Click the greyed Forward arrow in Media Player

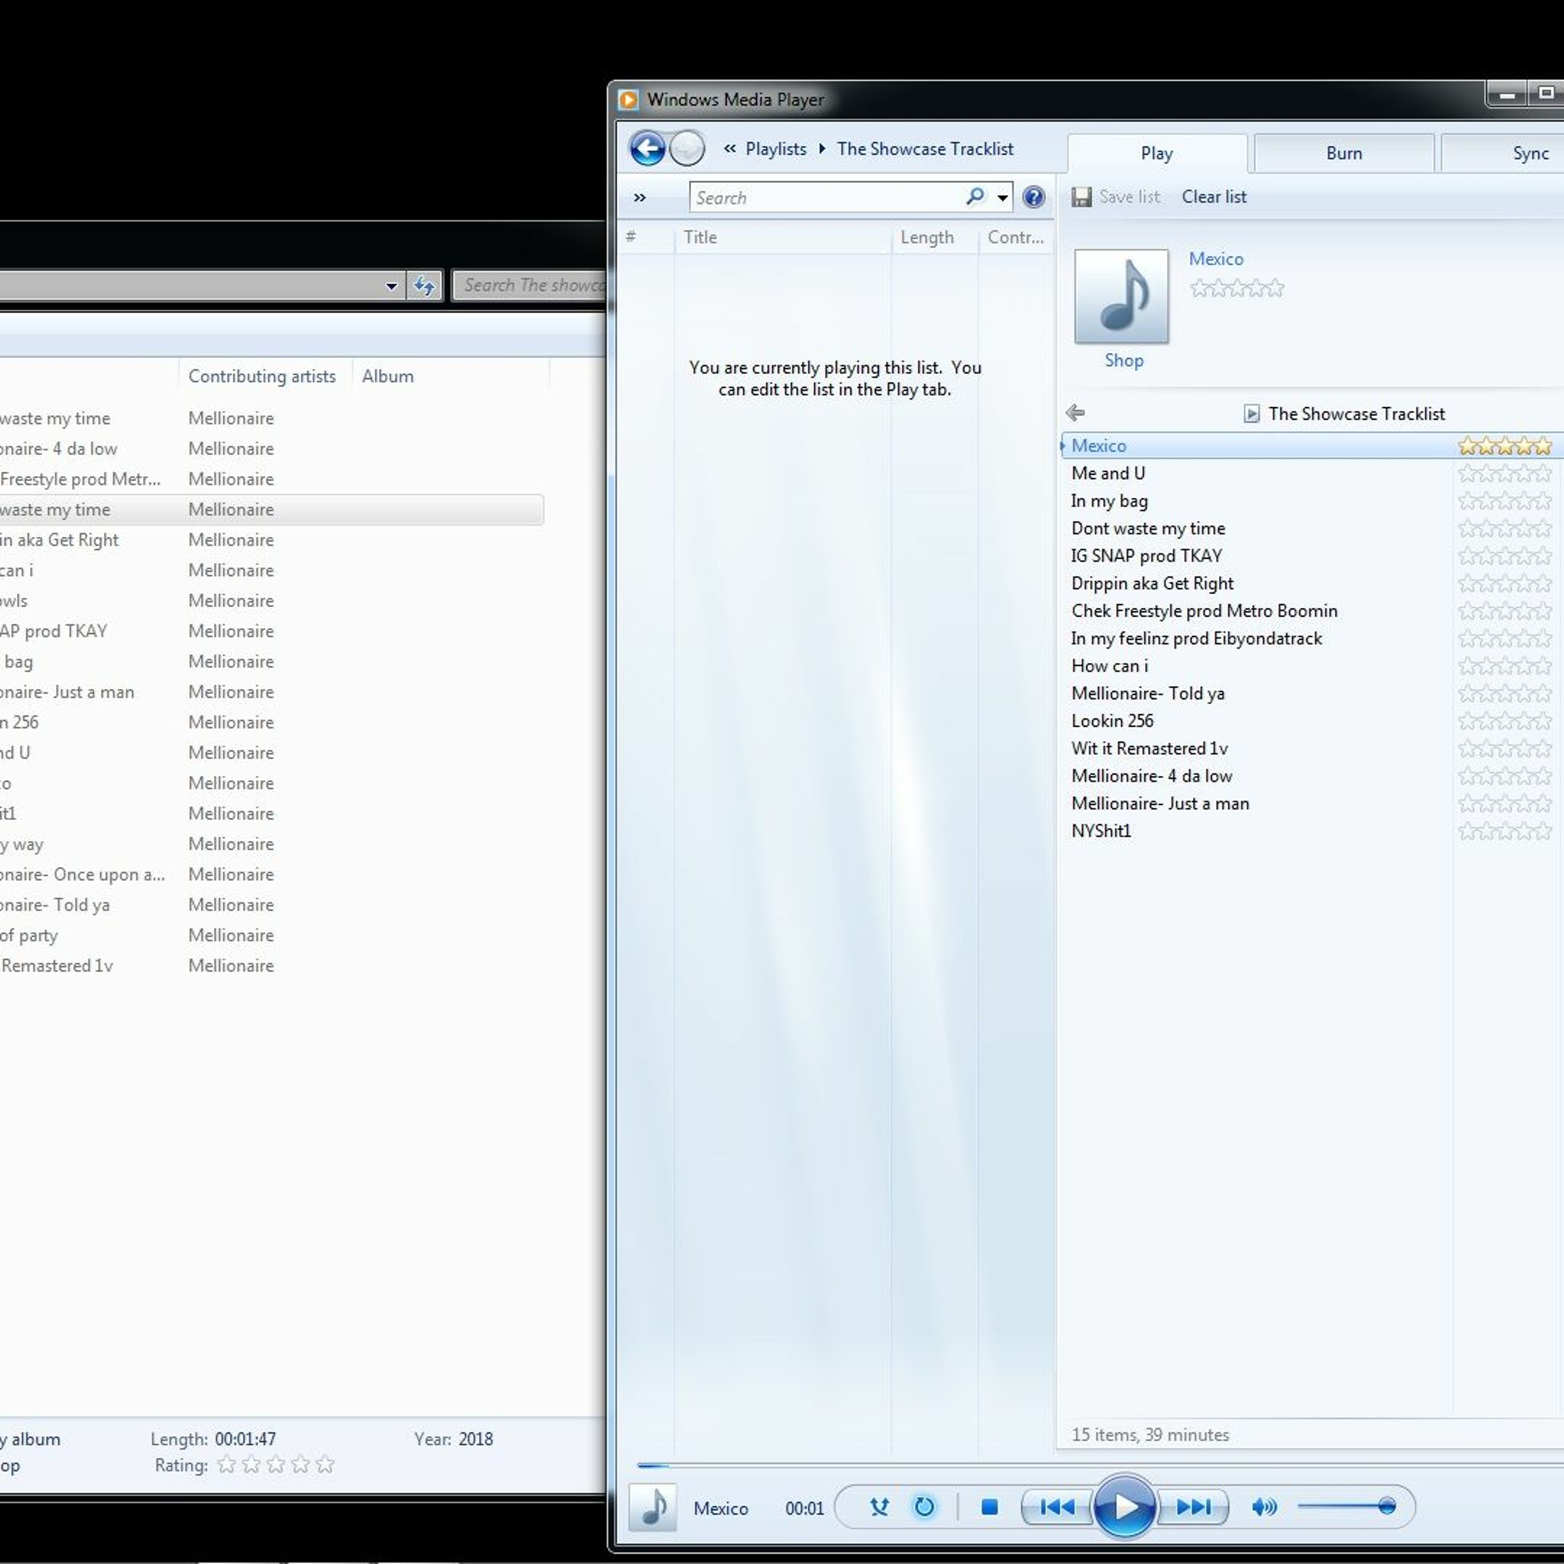(x=687, y=148)
